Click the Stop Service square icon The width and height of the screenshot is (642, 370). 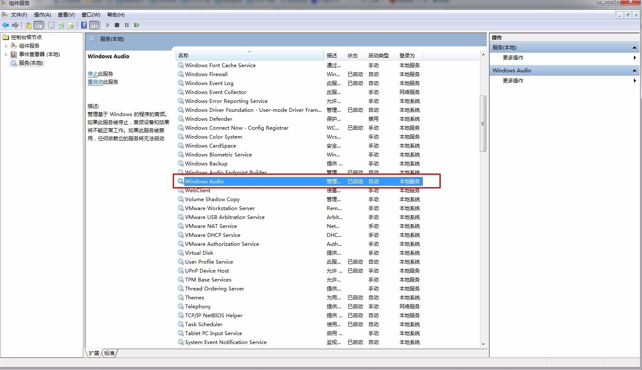[117, 25]
